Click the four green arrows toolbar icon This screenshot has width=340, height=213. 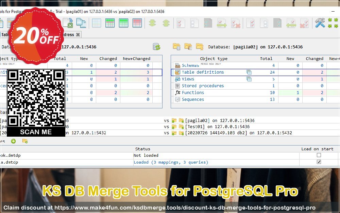coord(333,23)
